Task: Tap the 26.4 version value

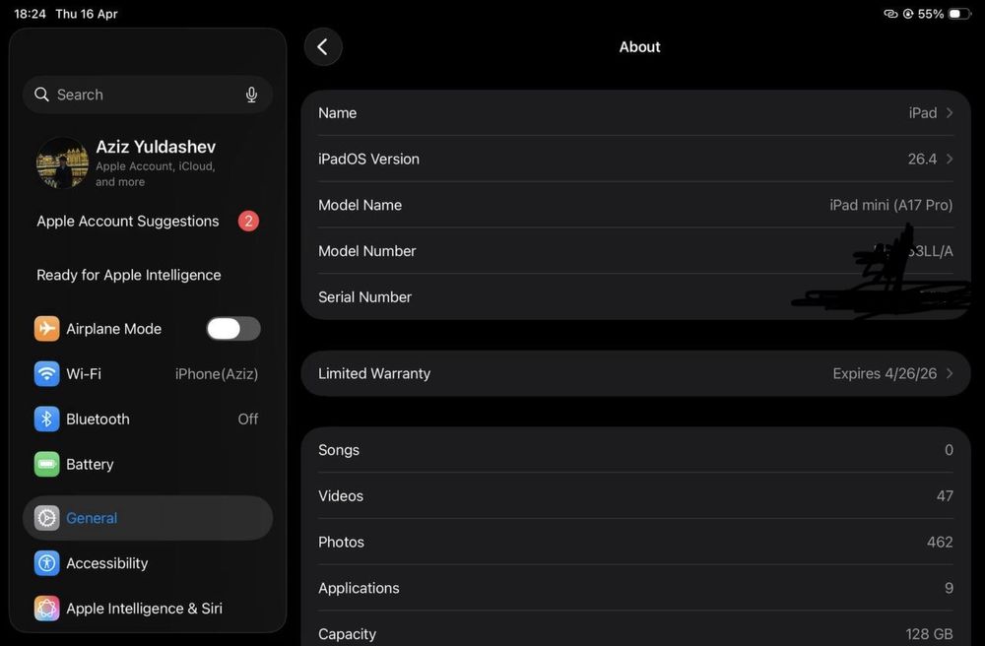Action: pyautogui.click(x=922, y=159)
